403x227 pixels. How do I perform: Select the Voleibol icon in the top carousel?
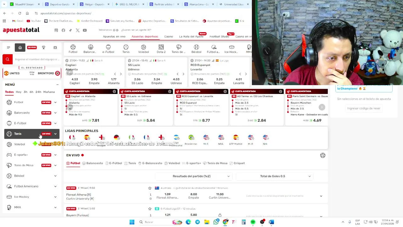pyautogui.click(x=144, y=49)
